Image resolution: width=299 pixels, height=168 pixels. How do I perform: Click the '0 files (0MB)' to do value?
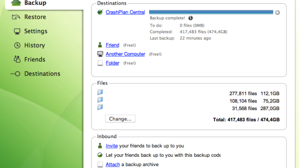pyautogui.click(x=192, y=26)
